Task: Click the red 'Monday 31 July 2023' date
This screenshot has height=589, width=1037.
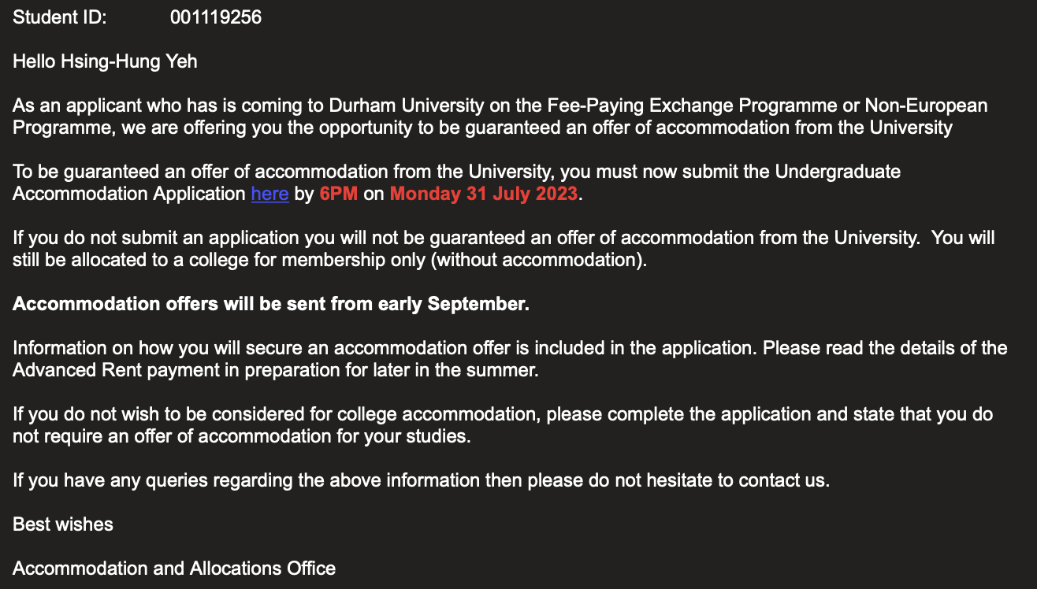Action: tap(484, 194)
